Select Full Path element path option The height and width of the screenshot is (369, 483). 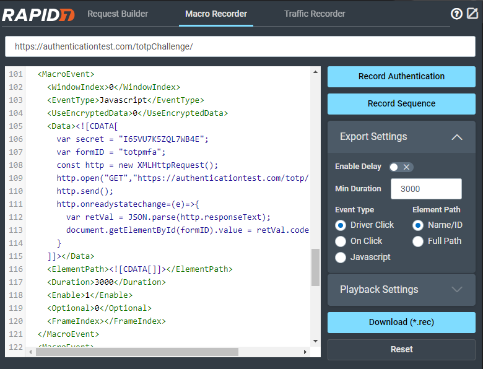[x=418, y=241]
